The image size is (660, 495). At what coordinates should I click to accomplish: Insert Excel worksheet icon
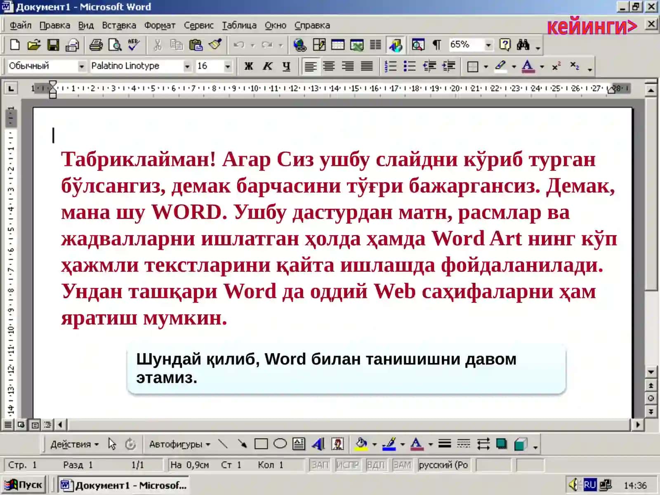pyautogui.click(x=357, y=45)
